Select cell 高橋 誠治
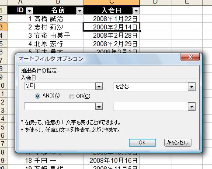The height and width of the screenshot is (169, 212). coord(58,18)
